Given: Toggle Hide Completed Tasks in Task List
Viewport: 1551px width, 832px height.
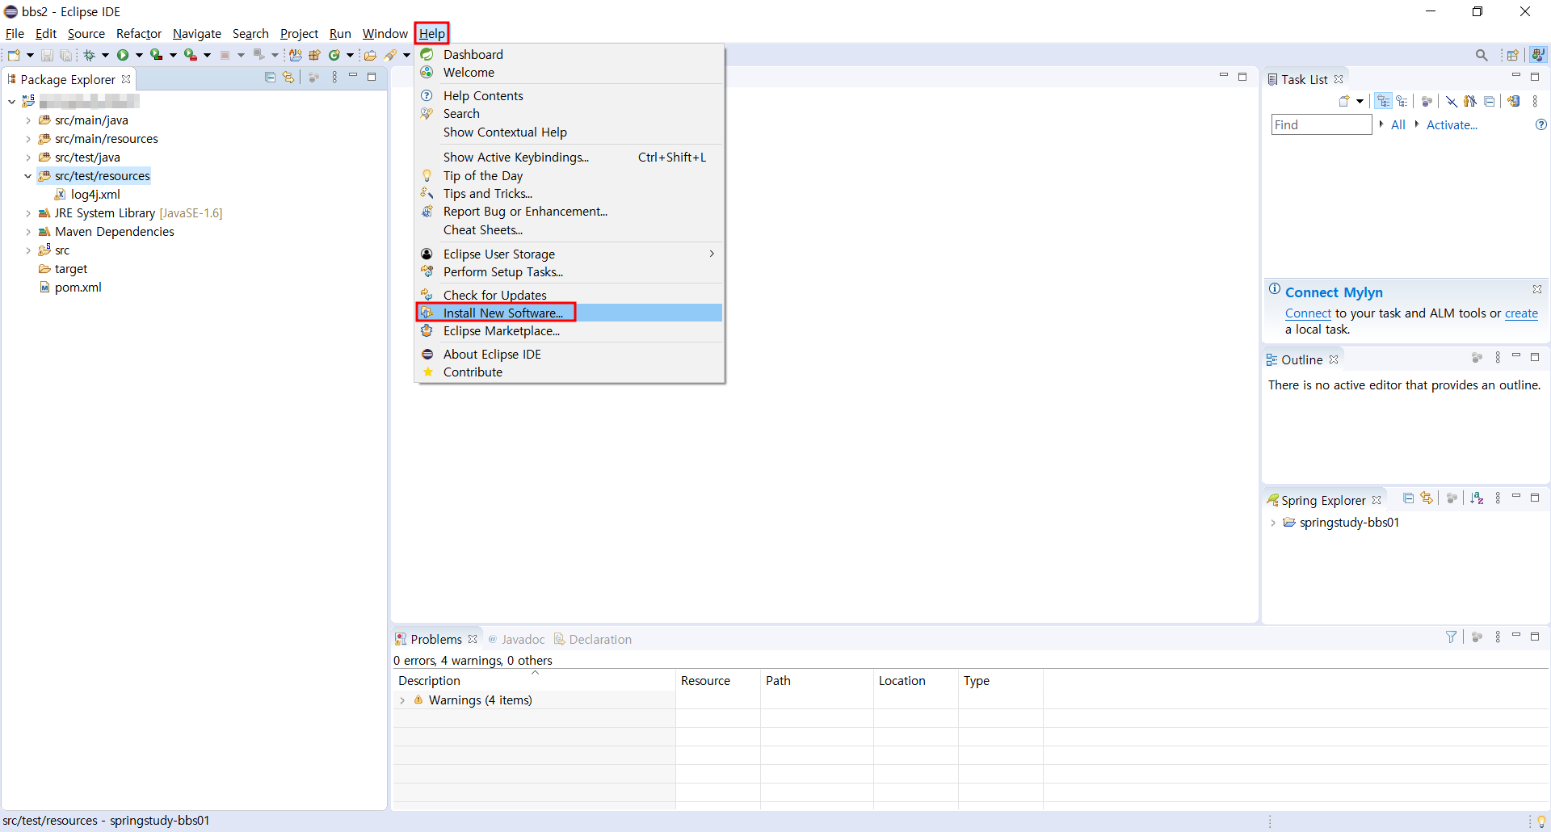Looking at the screenshot, I should tap(1452, 101).
